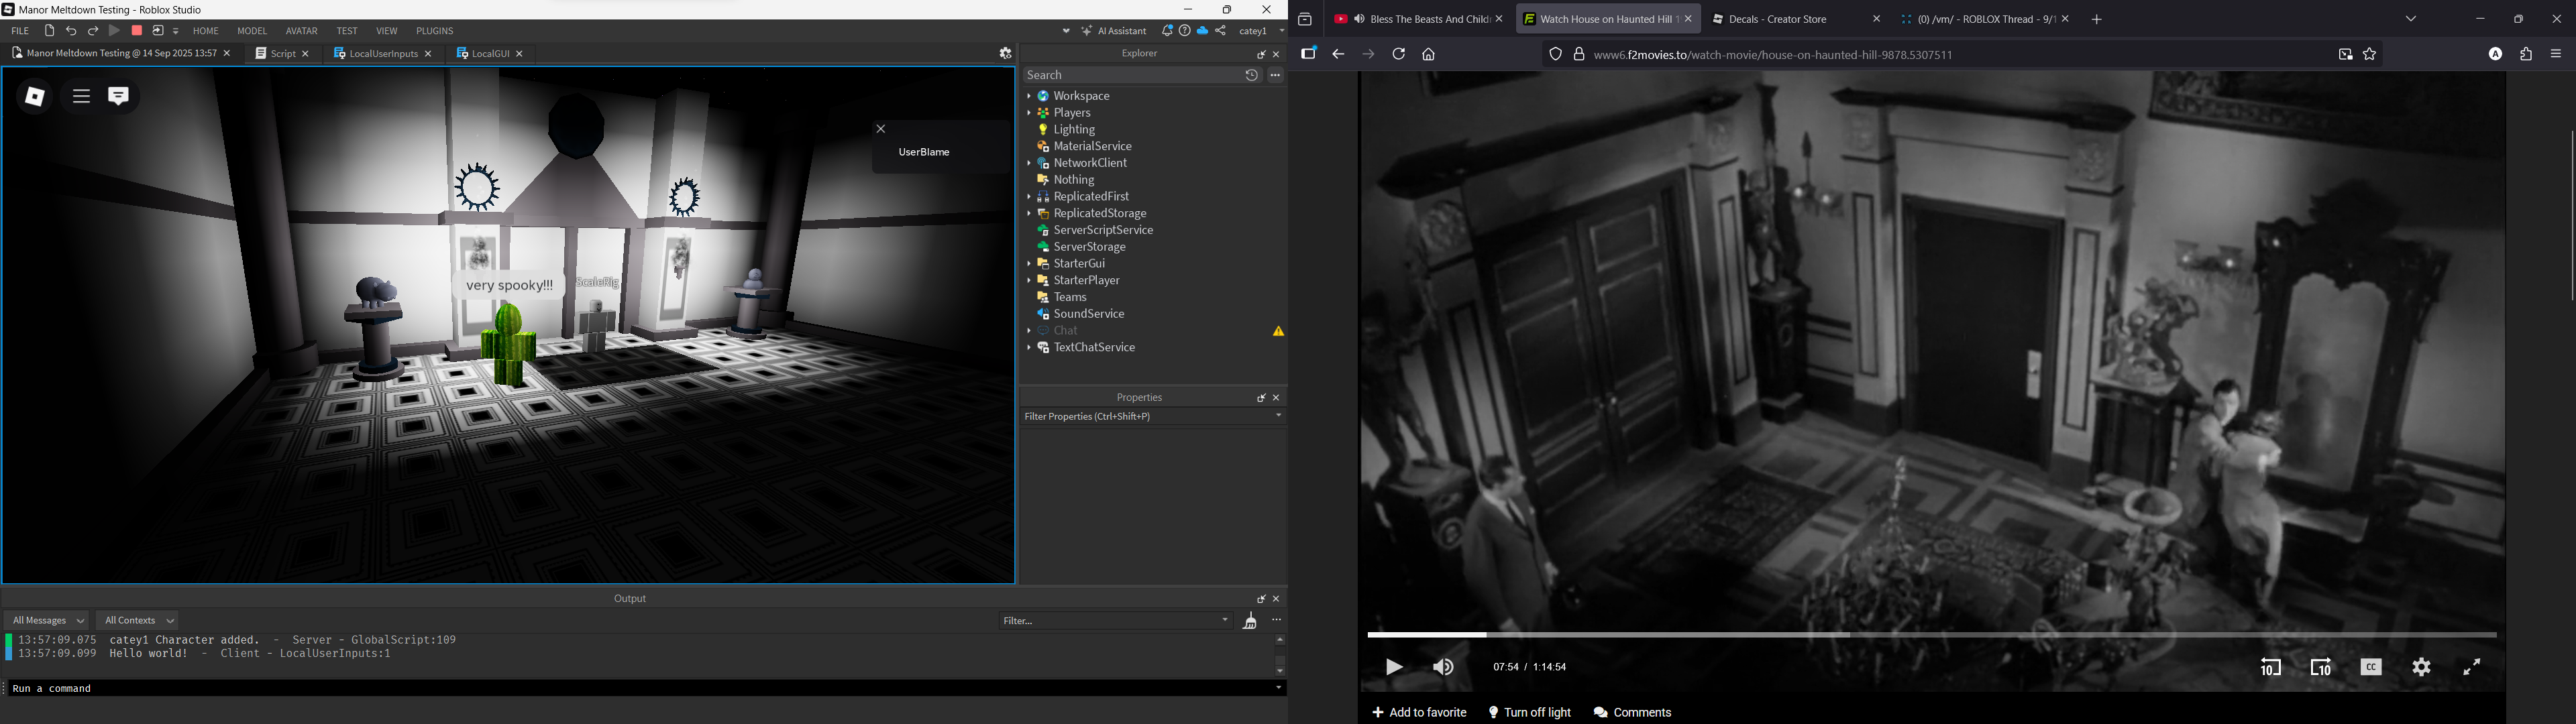The width and height of the screenshot is (2576, 724).
Task: Open the AI Assistant in Roblox Studio
Action: point(1114,31)
